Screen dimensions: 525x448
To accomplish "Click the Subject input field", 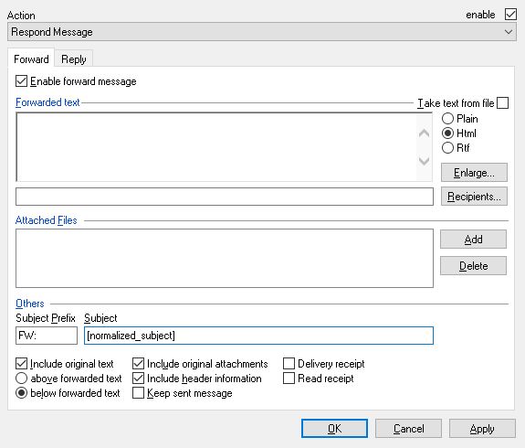I will click(x=258, y=336).
